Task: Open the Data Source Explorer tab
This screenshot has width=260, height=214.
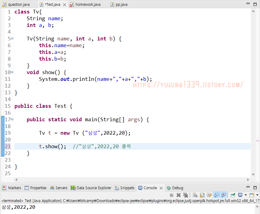Action: point(91,188)
